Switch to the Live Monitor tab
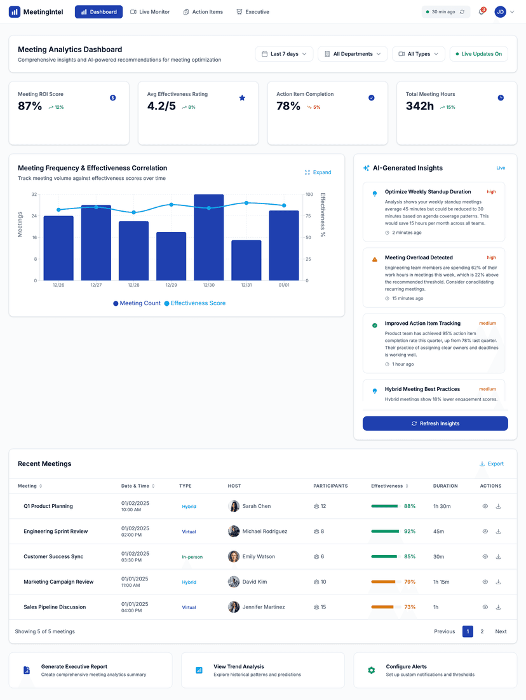The width and height of the screenshot is (526, 700). pos(150,11)
